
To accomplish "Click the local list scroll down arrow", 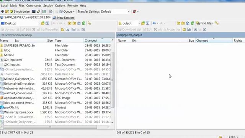I will click(x=112, y=123).
